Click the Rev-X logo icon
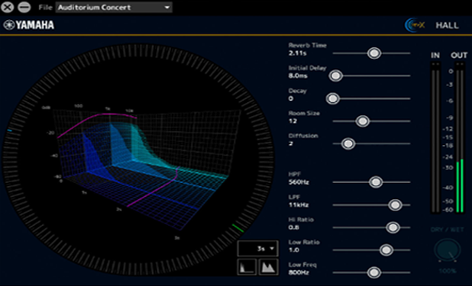This screenshot has width=472, height=286. (x=415, y=25)
